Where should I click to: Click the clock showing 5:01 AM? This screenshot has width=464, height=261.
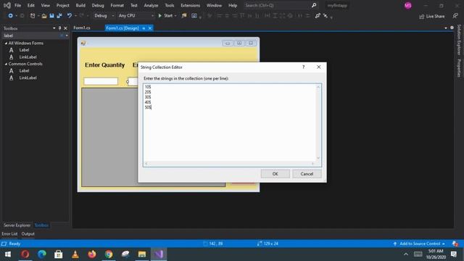[436, 251]
